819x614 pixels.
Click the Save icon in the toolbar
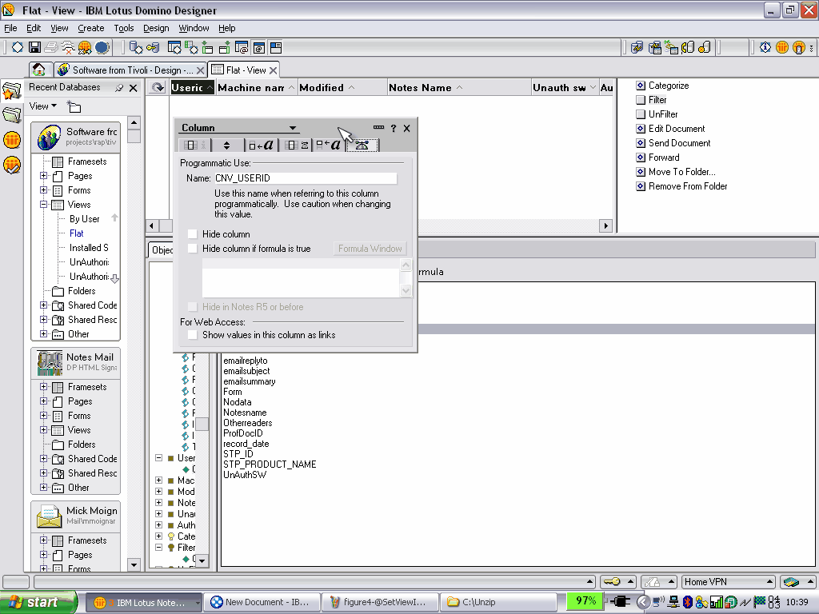[x=34, y=47]
